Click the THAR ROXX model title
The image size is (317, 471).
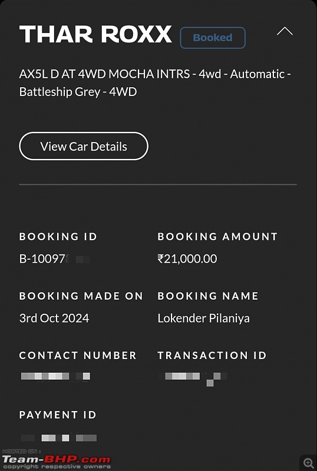(95, 34)
